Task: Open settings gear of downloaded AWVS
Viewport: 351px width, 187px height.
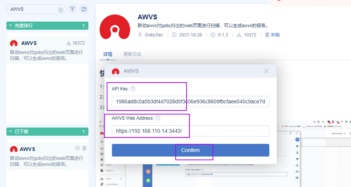Action: click(x=78, y=148)
